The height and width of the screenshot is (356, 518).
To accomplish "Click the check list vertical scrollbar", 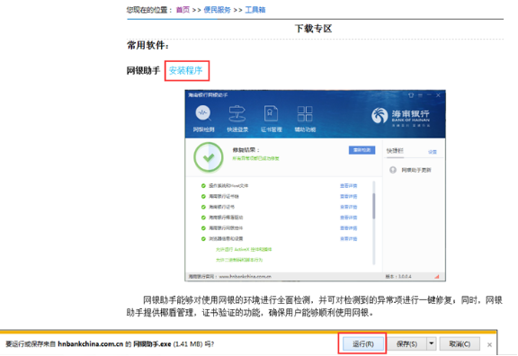I will pyautogui.click(x=373, y=223).
